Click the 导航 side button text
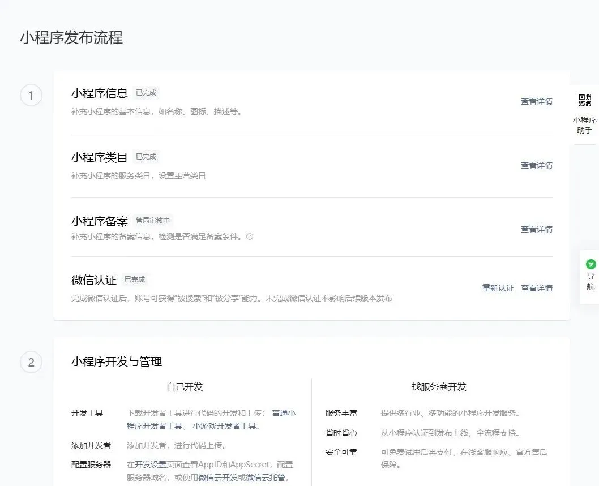This screenshot has height=486, width=599. coord(591,281)
